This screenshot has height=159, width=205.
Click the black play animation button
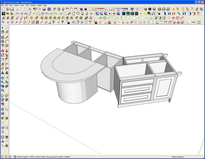pos(110,13)
